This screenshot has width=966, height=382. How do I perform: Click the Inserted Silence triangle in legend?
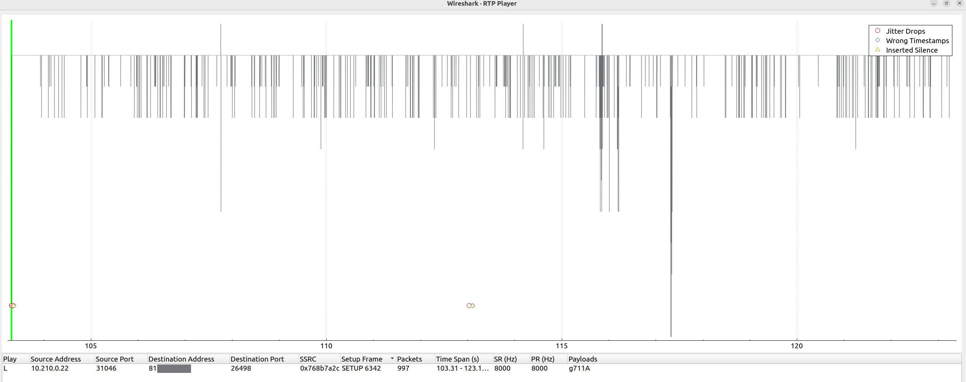pyautogui.click(x=877, y=50)
